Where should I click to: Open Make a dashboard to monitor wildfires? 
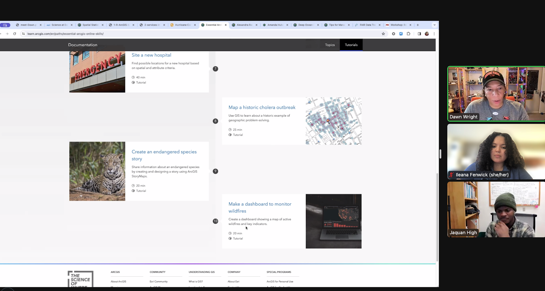tap(260, 208)
